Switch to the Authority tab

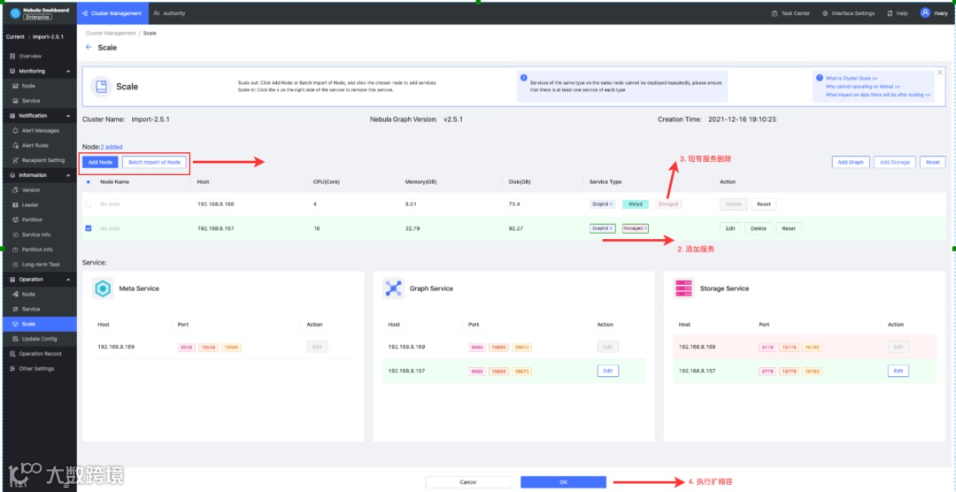170,13
